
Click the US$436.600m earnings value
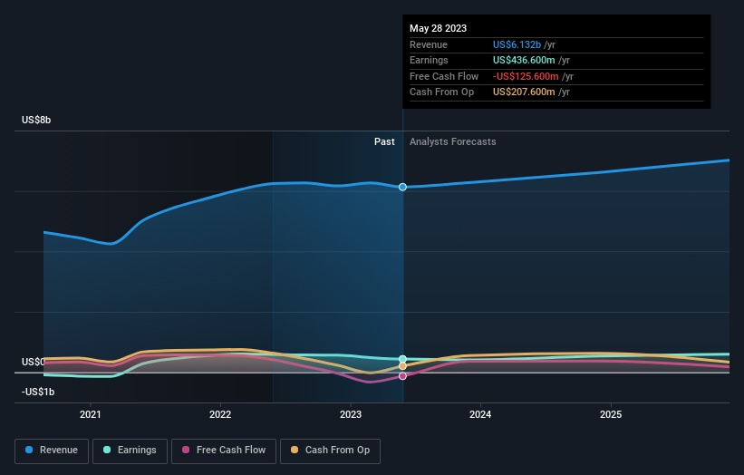(x=524, y=60)
